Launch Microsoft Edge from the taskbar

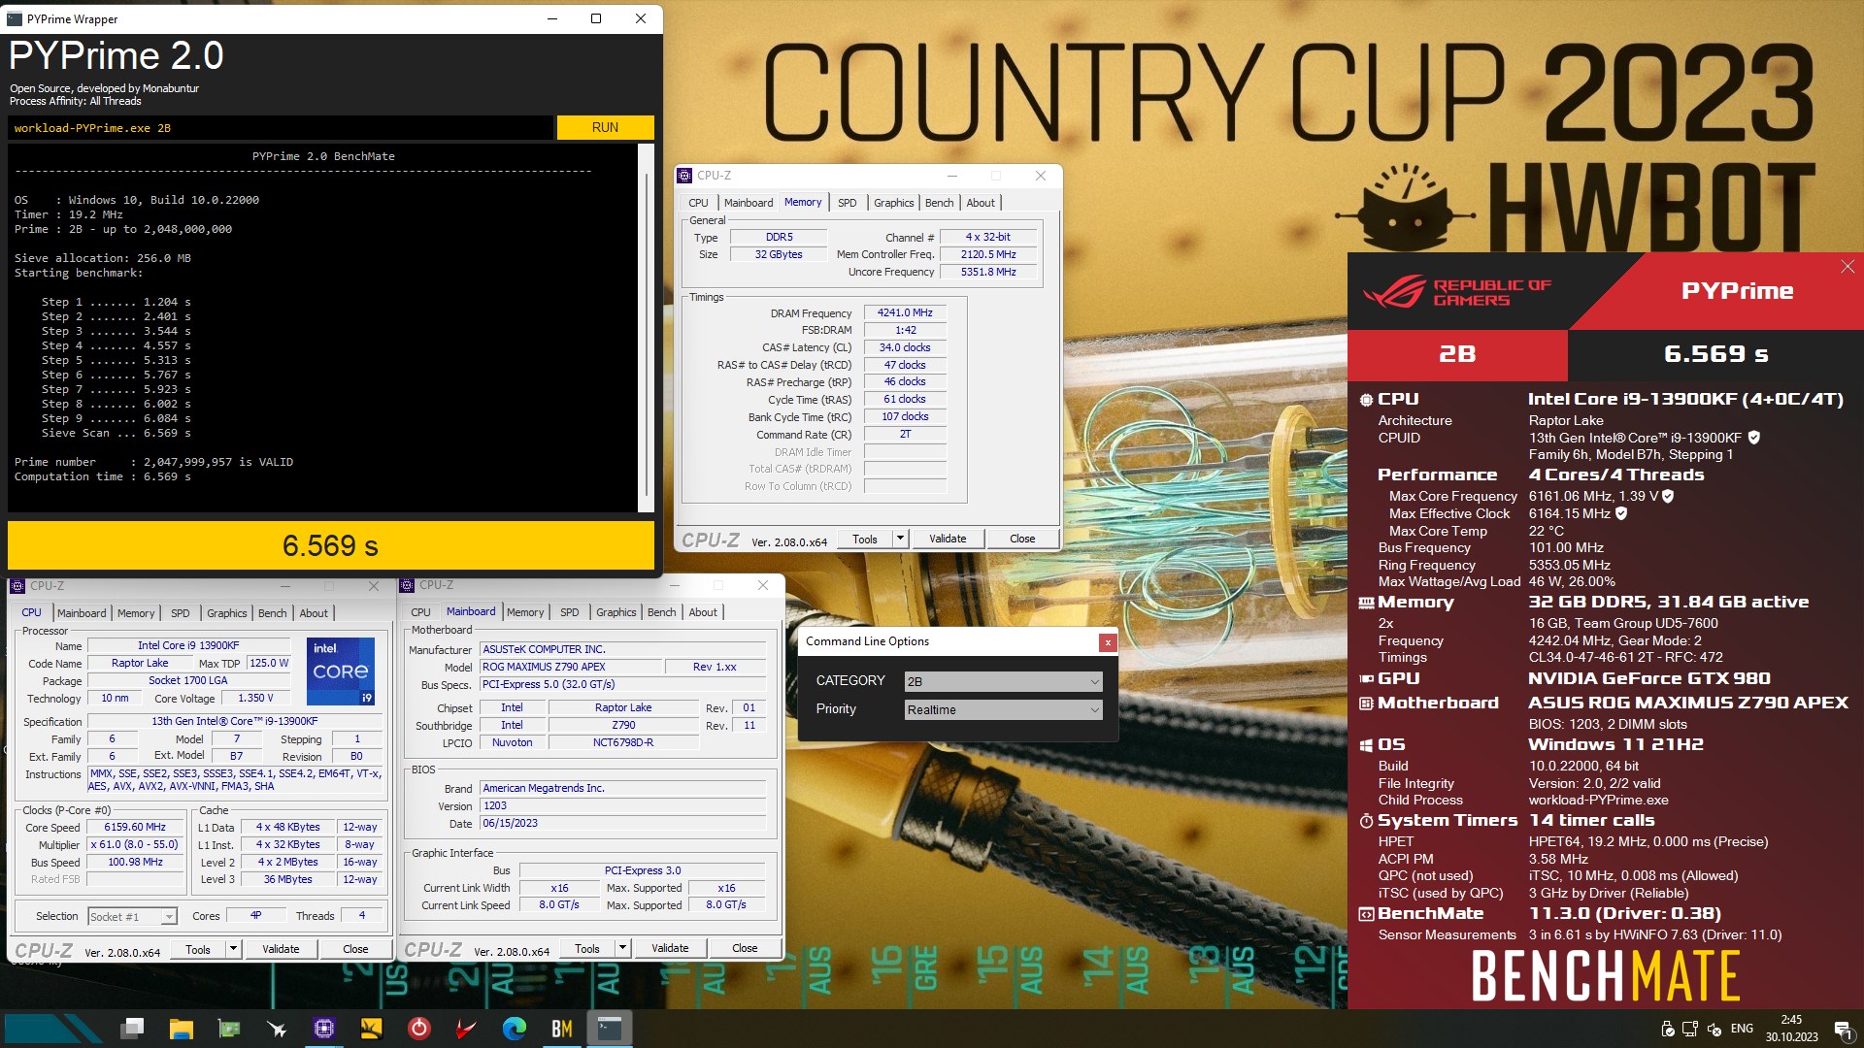pos(515,1028)
